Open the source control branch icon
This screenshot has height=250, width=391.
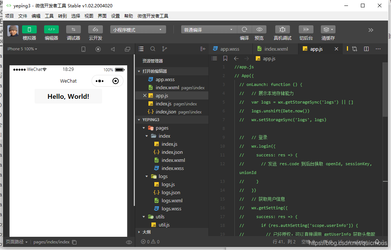coord(165,49)
